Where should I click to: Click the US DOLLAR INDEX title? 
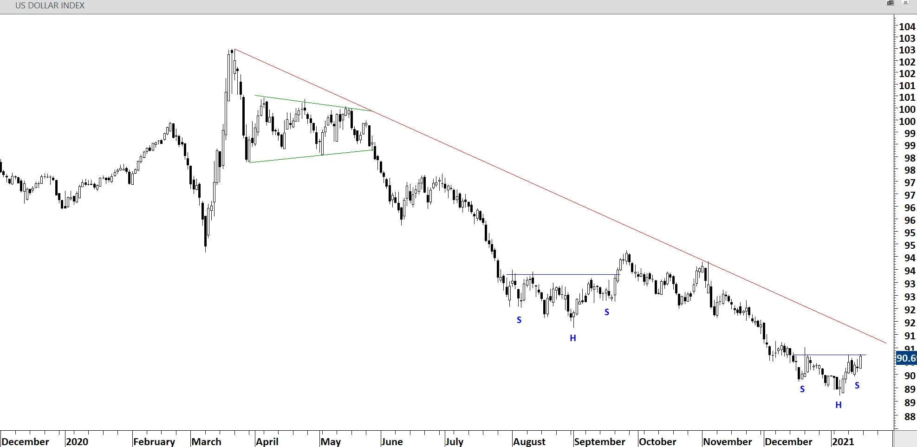coord(50,6)
